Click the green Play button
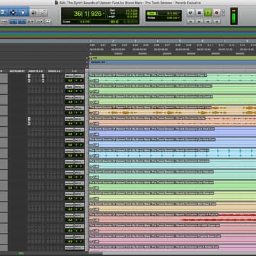 208,13
